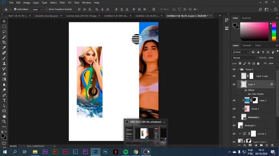This screenshot has height=156, width=279.
Task: Open Spotify from the taskbar
Action: point(126,152)
